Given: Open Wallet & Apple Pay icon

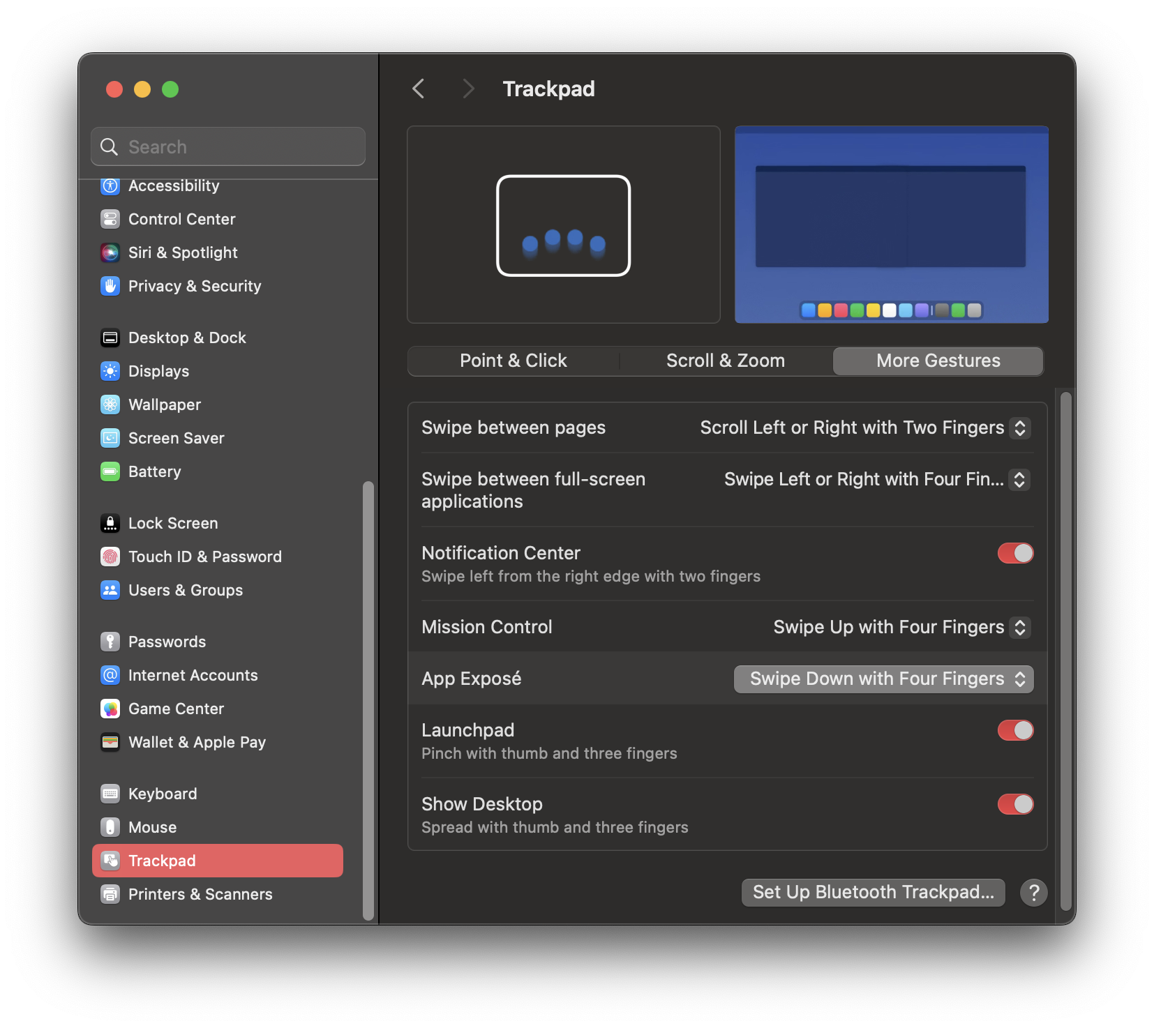Looking at the screenshot, I should click(x=110, y=742).
